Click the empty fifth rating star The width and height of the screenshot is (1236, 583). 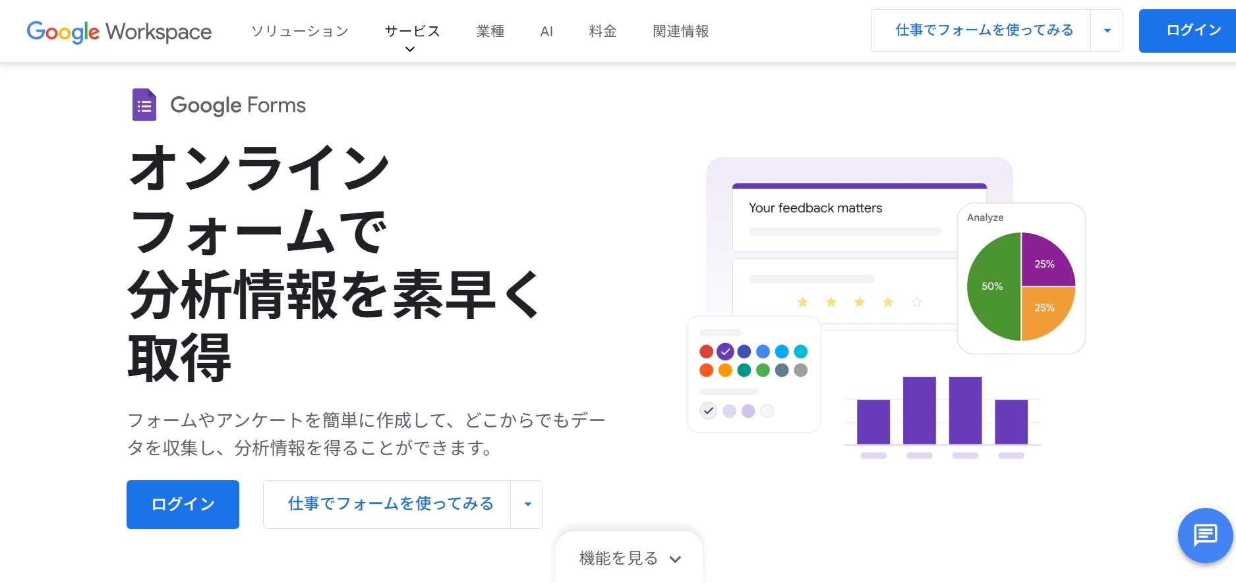pyautogui.click(x=916, y=302)
